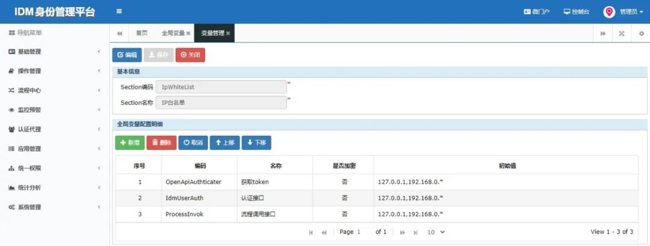Click the 是否加密 column header
The image size is (650, 246).
point(344,166)
